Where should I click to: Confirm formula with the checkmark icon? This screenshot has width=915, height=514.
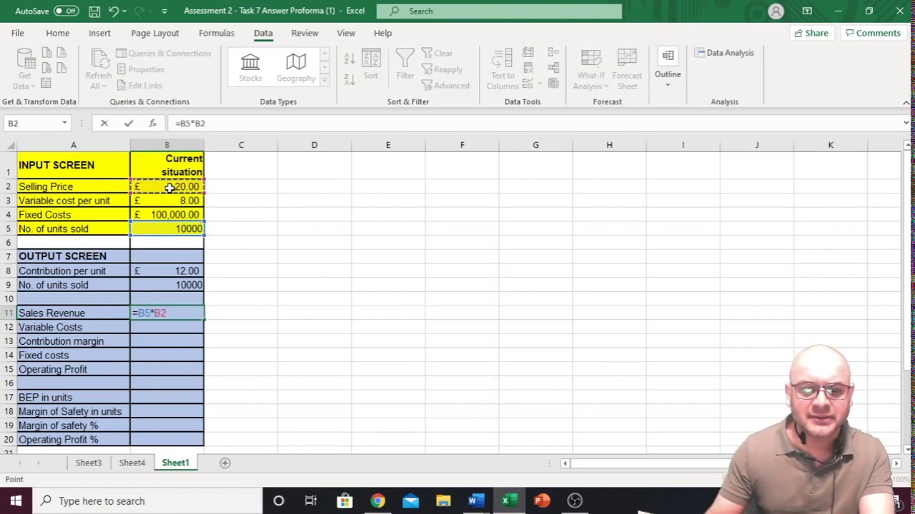[129, 124]
